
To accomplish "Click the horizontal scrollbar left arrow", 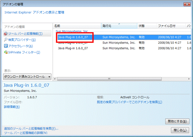I will pyautogui.click(x=55, y=79).
